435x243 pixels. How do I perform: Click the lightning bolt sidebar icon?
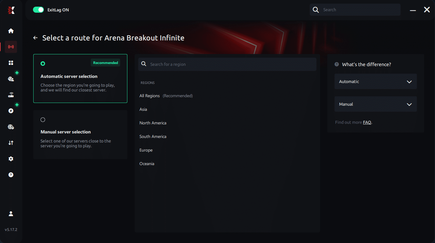pyautogui.click(x=11, y=111)
